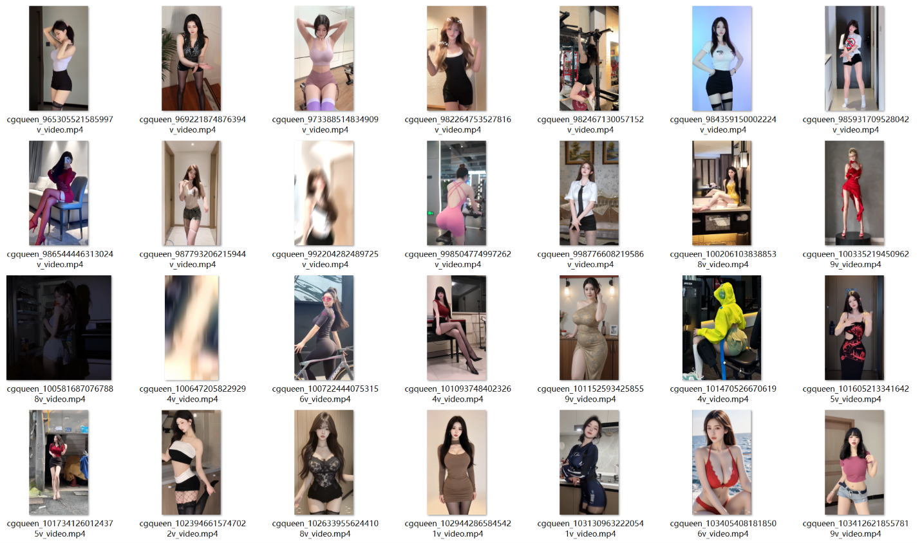Click the filename text cgqueen_984359150002224v_video.mp4

point(723,124)
